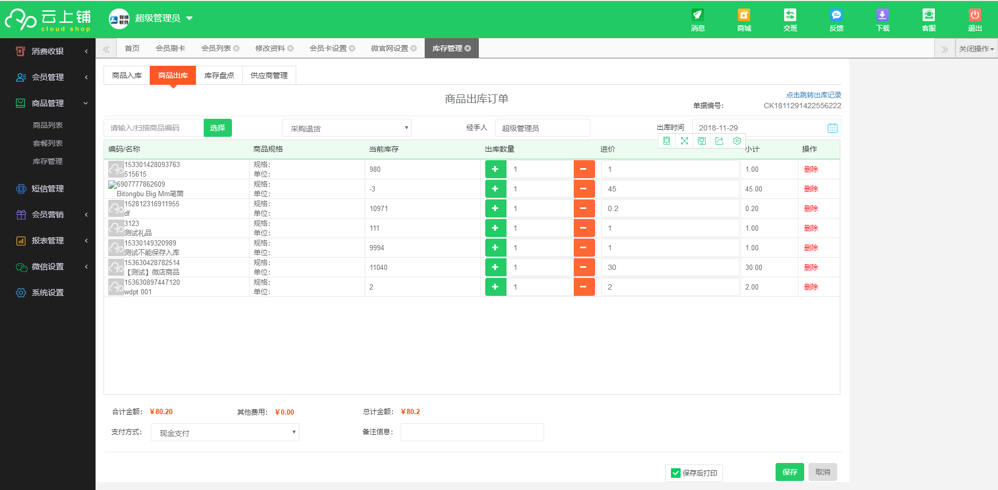The image size is (998, 490).
Task: Click the floppy disk save icon
Action: coord(702,141)
